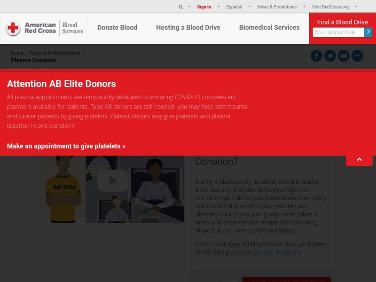This screenshot has width=376, height=282.
Task: Open the Sign In link
Action: coord(204,7)
